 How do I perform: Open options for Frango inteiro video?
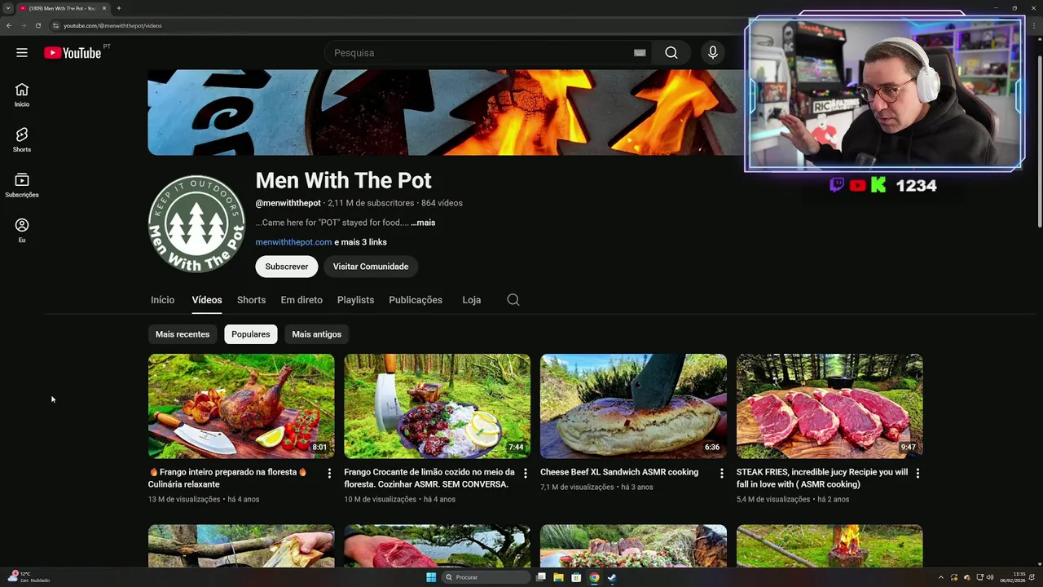(329, 473)
